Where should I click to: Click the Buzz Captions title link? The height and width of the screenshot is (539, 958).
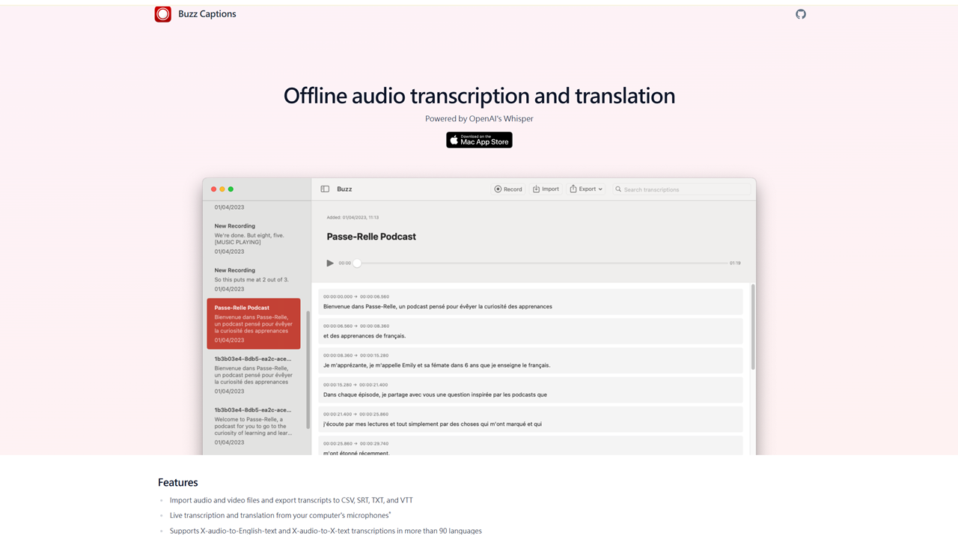(x=207, y=14)
